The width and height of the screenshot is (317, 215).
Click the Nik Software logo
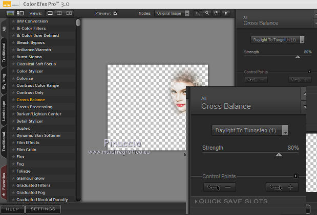[11, 4]
